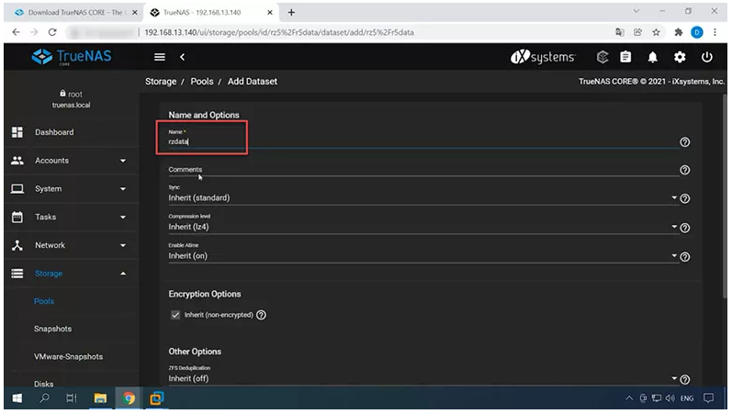Toggle the Inherit (non-encrypted) checkbox
Viewport: 732px width, 414px height.
click(x=175, y=315)
